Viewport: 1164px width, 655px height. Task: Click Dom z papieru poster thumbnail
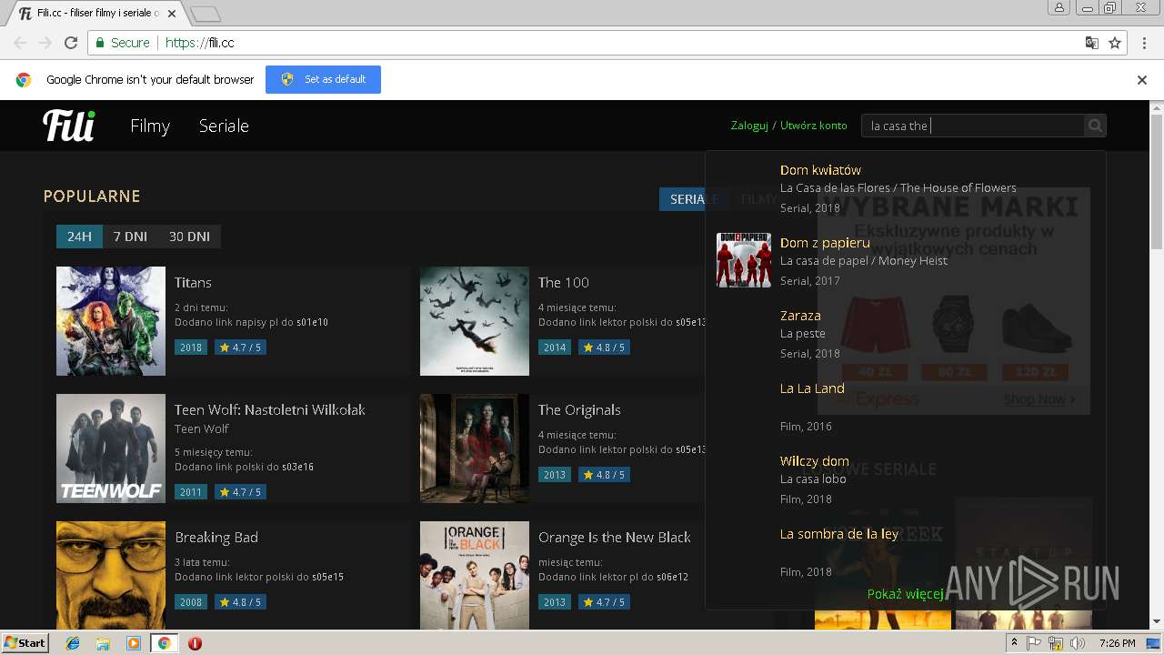coord(744,260)
